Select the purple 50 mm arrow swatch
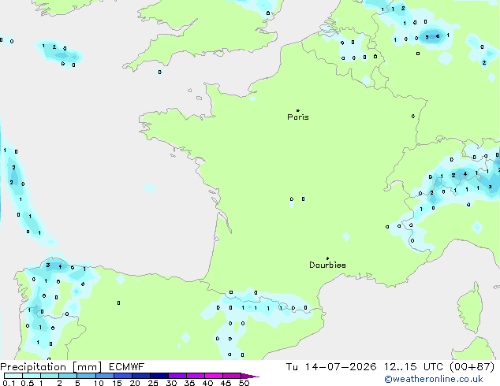Viewport: 500px width, 386px height. 250,376
